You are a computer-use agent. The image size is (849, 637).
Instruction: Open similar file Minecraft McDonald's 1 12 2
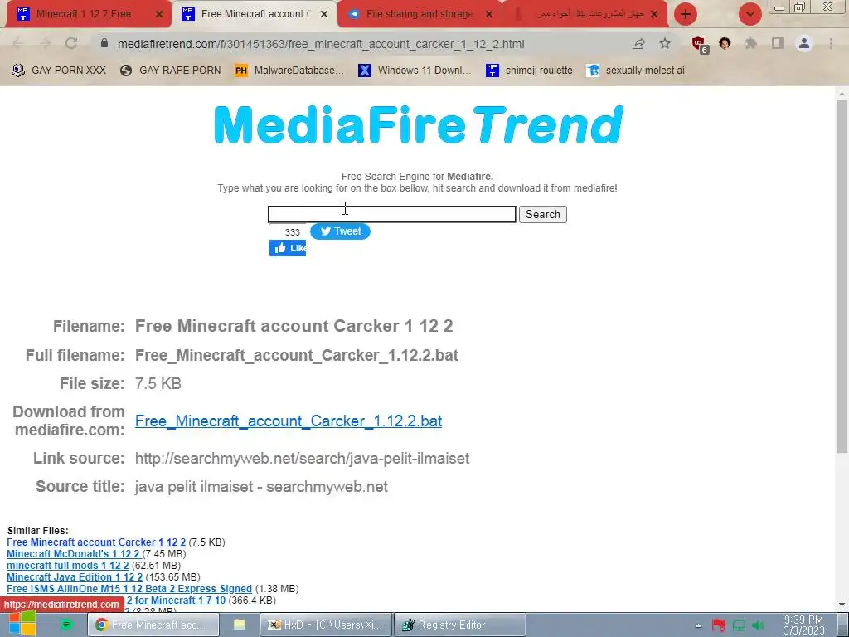click(x=74, y=553)
